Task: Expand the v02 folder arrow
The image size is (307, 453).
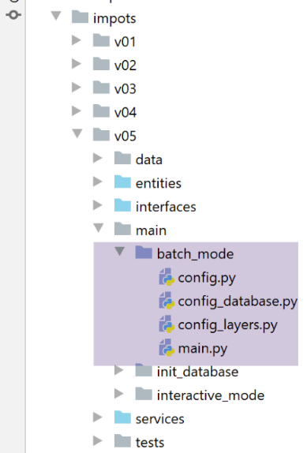Action: [77, 64]
